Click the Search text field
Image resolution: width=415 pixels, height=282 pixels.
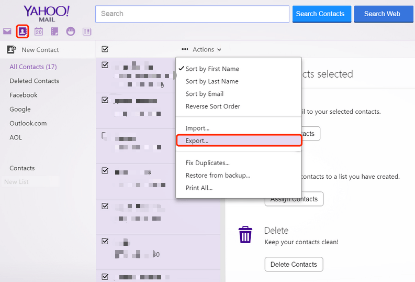pos(192,14)
